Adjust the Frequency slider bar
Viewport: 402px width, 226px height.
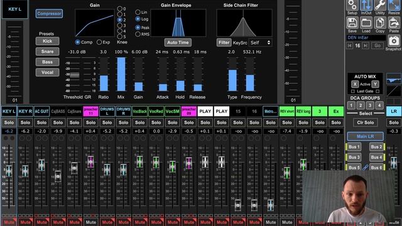(x=250, y=74)
